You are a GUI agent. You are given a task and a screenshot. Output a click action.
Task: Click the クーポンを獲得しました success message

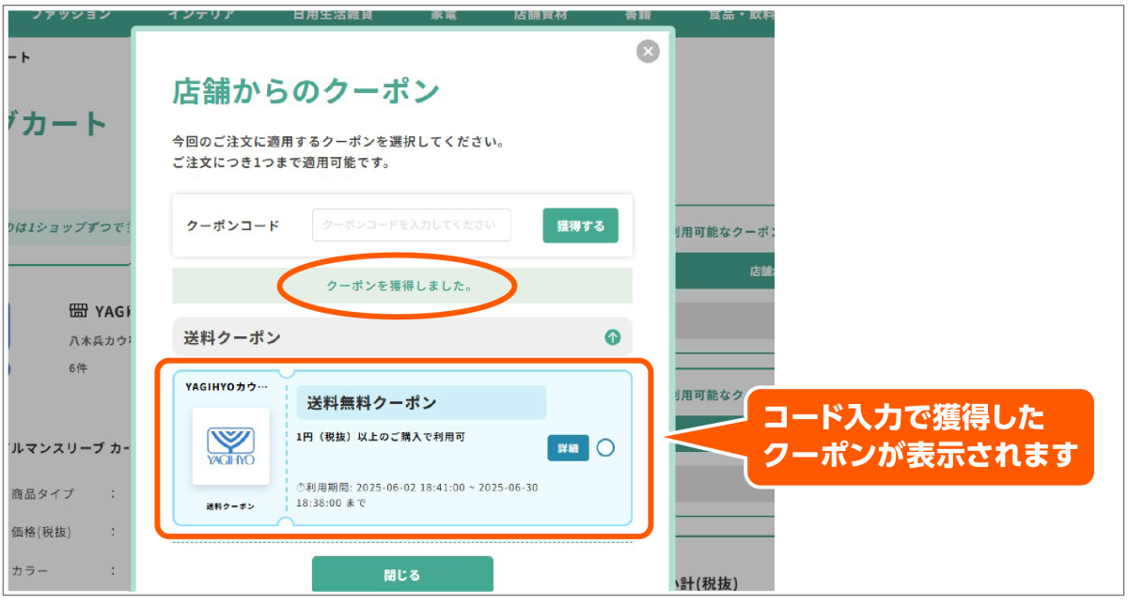pyautogui.click(x=399, y=286)
